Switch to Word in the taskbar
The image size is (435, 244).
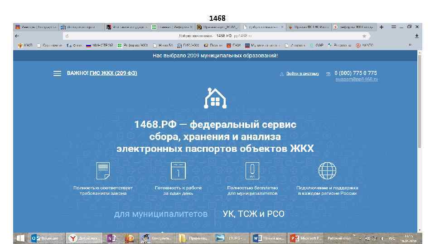click(268, 238)
